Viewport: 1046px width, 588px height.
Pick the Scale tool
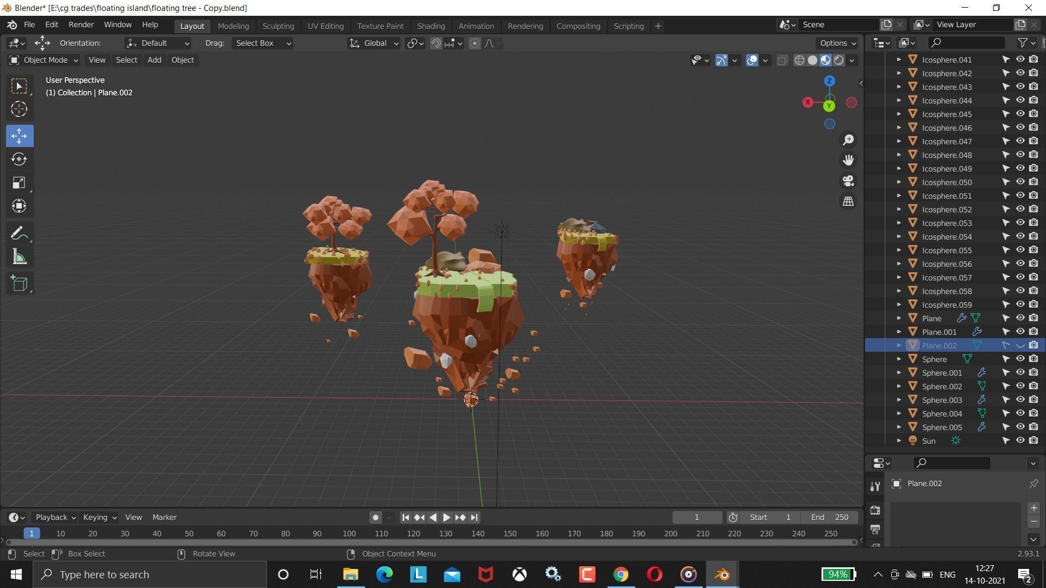20,182
